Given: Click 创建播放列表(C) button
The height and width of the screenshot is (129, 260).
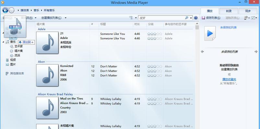Looking at the screenshot, I should click(52, 18).
